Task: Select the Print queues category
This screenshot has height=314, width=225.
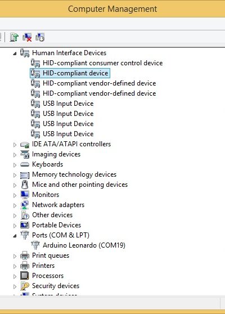Action: [51, 255]
